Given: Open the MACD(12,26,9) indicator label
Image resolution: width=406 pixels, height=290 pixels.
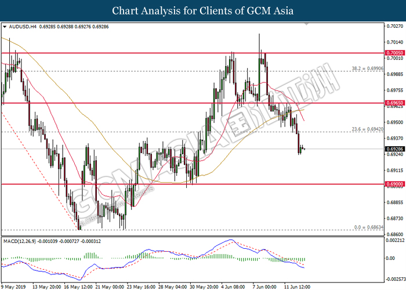Looking at the screenshot, I should [21, 240].
